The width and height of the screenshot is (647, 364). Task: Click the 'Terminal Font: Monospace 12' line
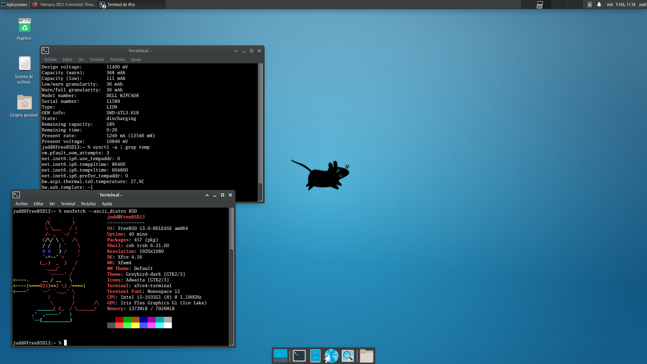click(144, 292)
